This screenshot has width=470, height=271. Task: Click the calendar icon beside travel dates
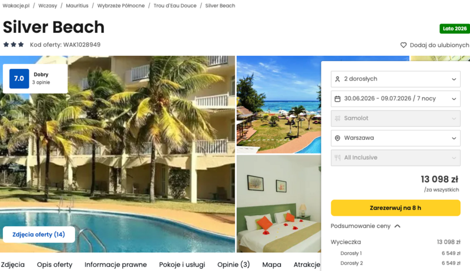coord(337,99)
